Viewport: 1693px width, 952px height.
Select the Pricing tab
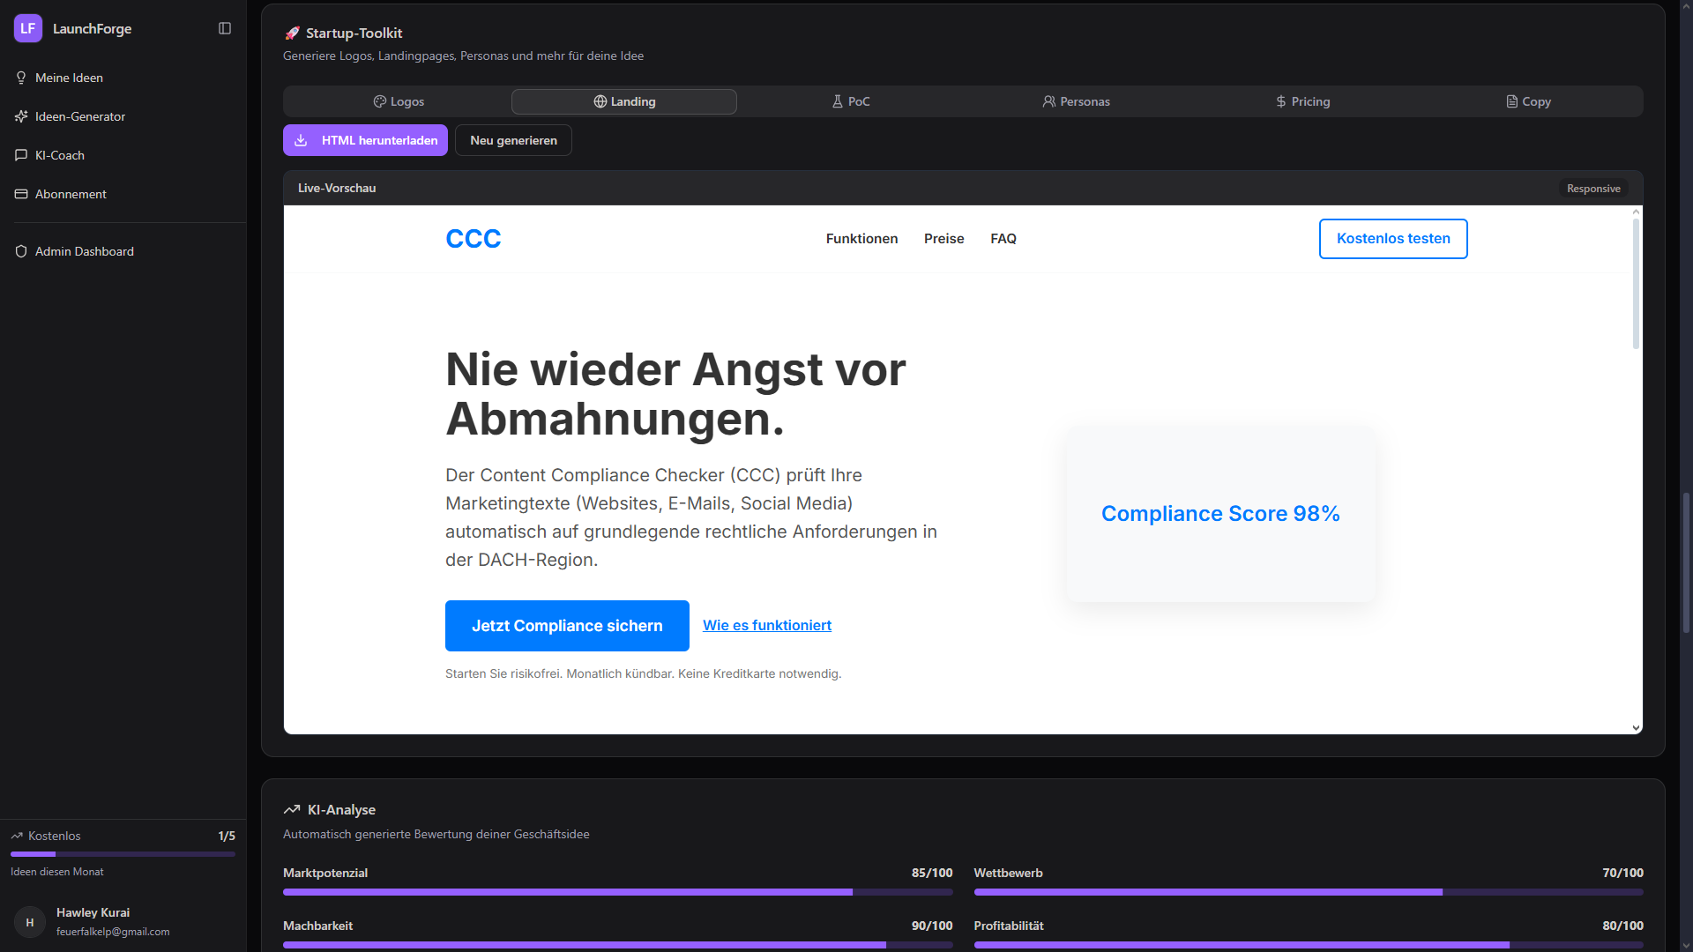[x=1302, y=101]
